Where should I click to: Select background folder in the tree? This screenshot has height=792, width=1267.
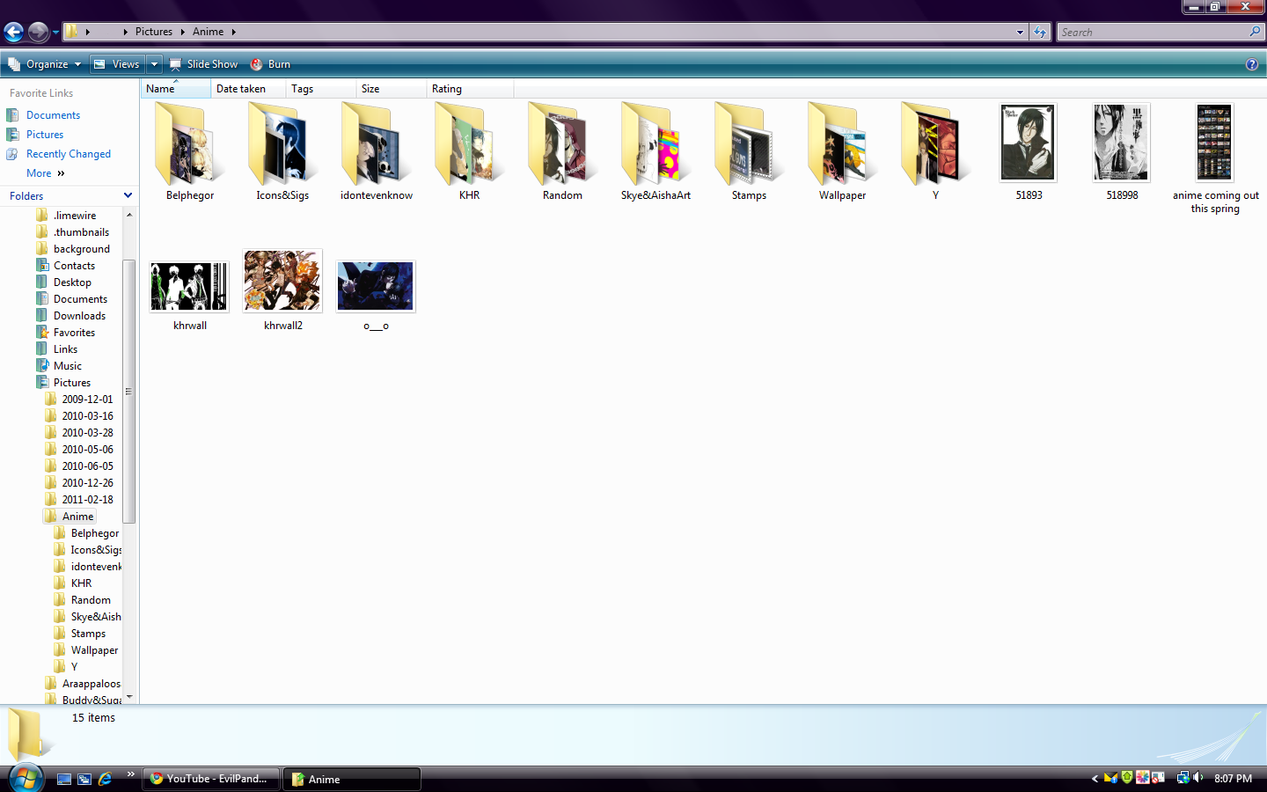tap(81, 249)
